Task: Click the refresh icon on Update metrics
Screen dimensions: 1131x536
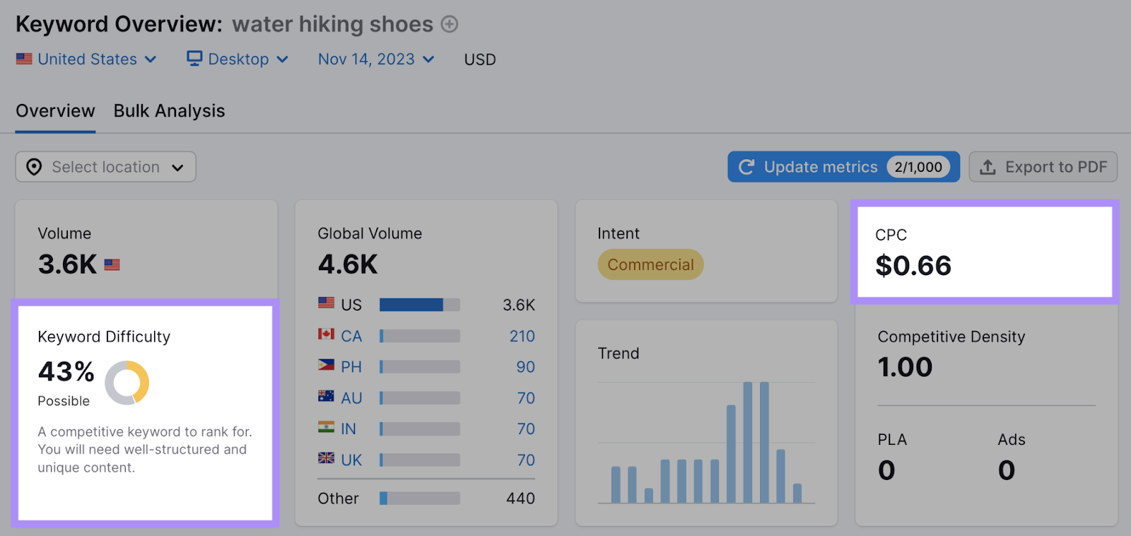Action: [747, 167]
